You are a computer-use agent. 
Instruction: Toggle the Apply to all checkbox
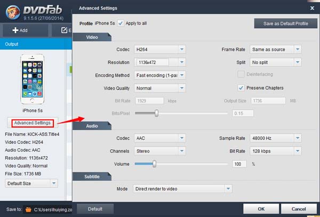(x=121, y=23)
